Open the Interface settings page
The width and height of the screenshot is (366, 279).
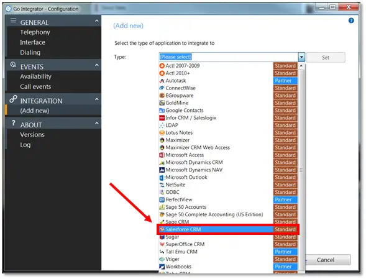coord(32,42)
